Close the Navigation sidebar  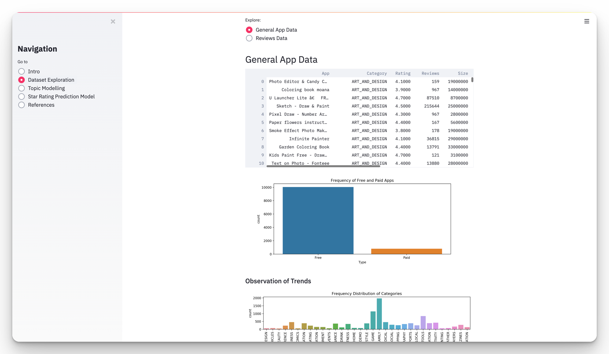(113, 22)
